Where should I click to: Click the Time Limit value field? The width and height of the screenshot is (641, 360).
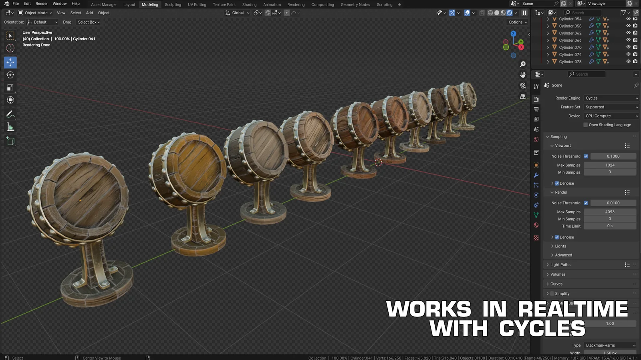coord(610,226)
